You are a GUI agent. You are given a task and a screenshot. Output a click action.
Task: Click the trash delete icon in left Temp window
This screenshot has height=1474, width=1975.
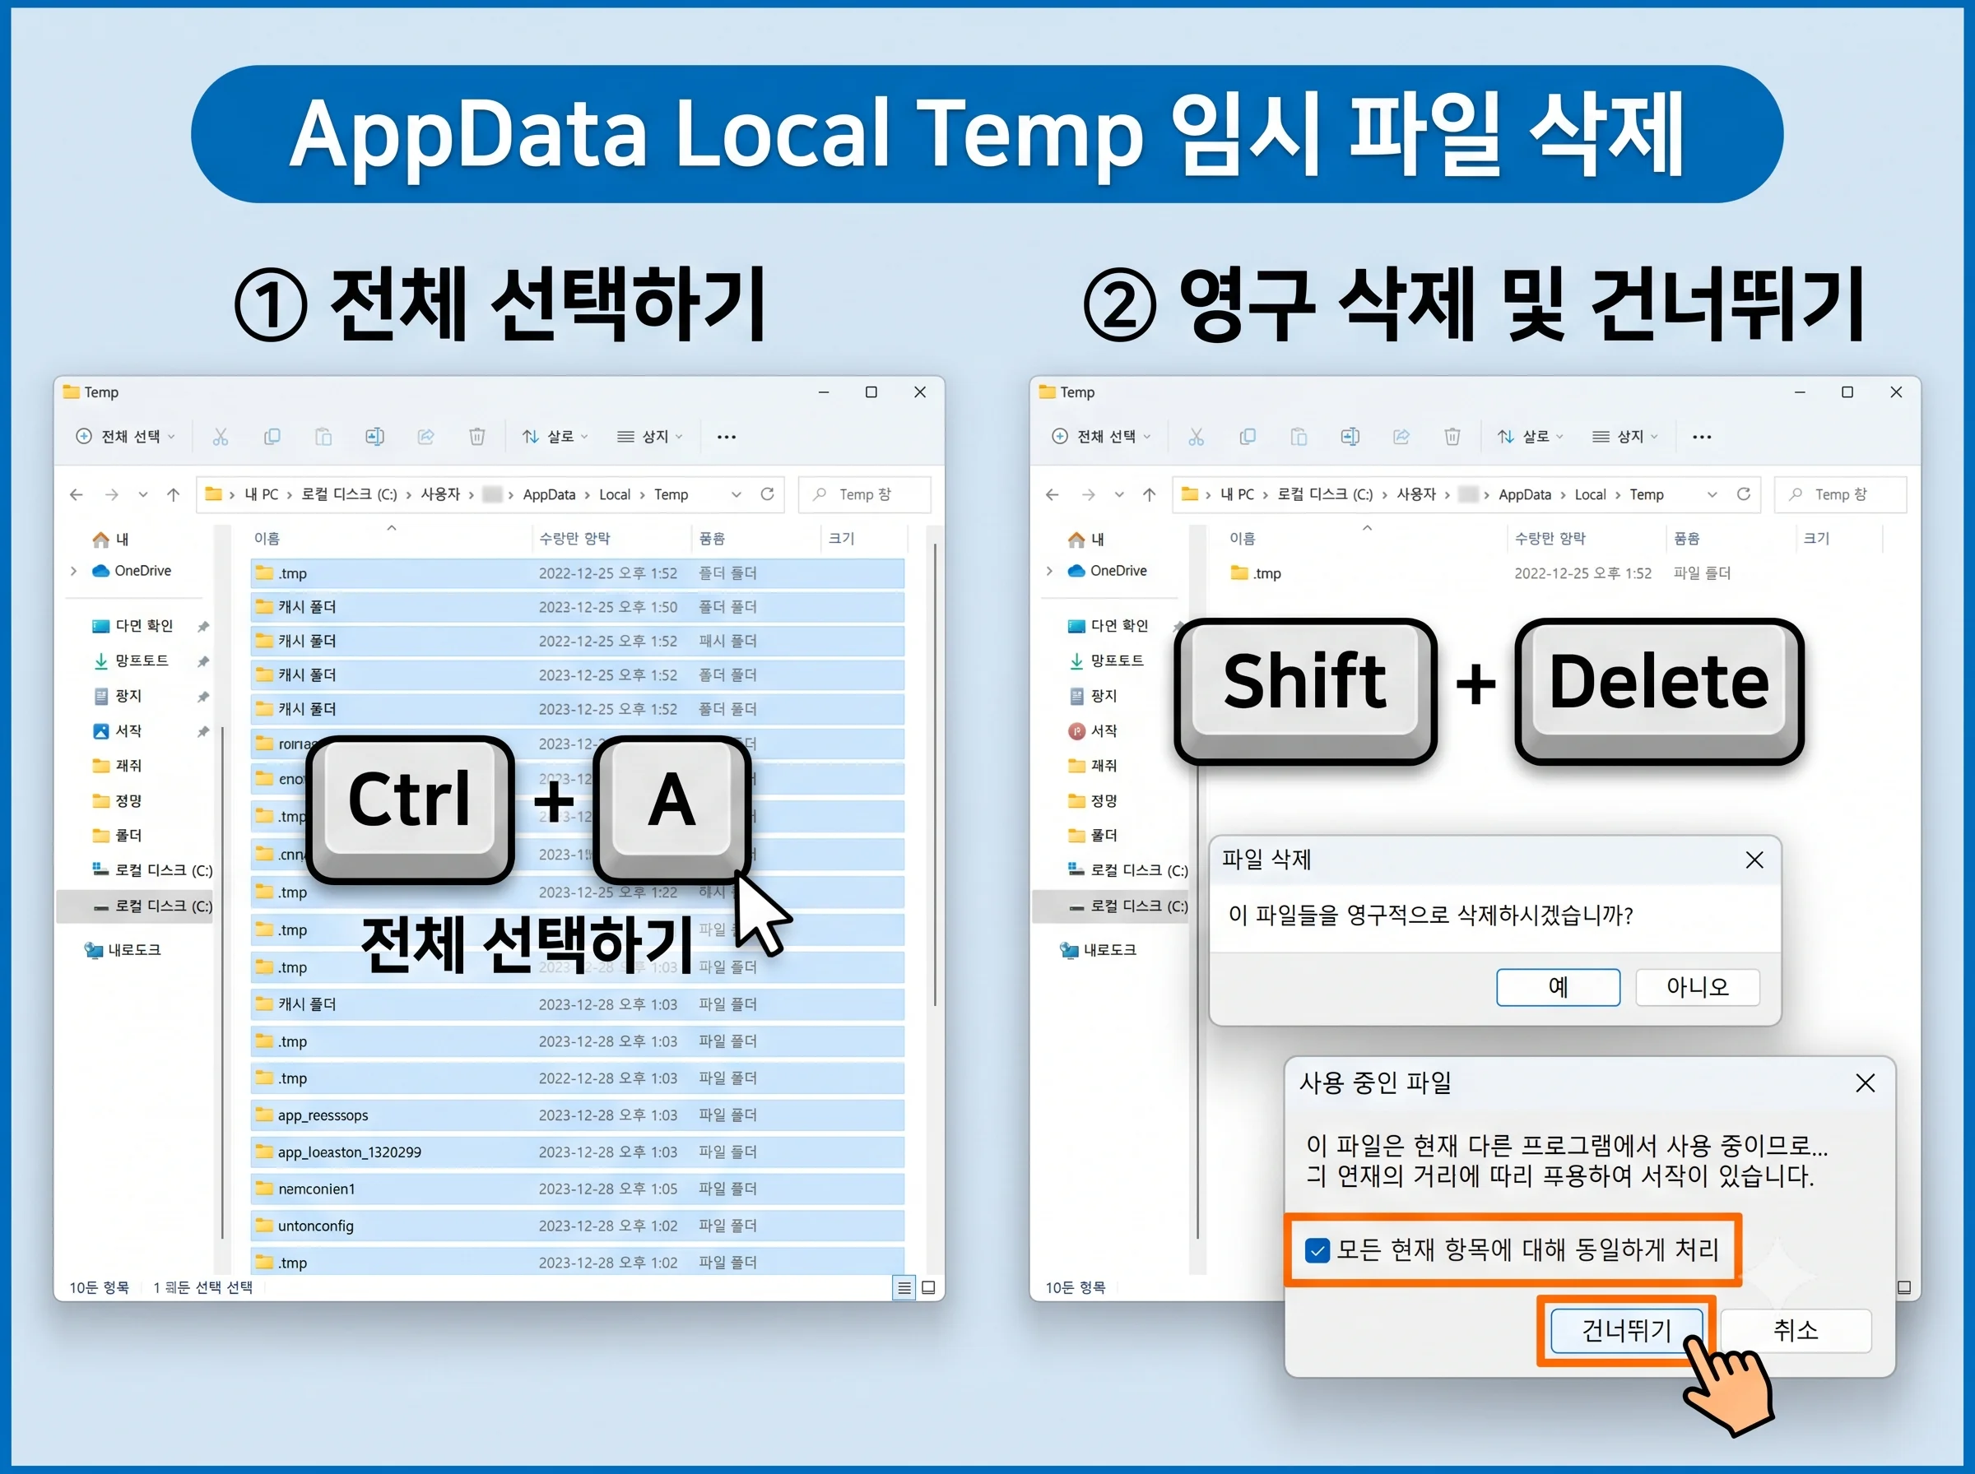click(x=477, y=436)
